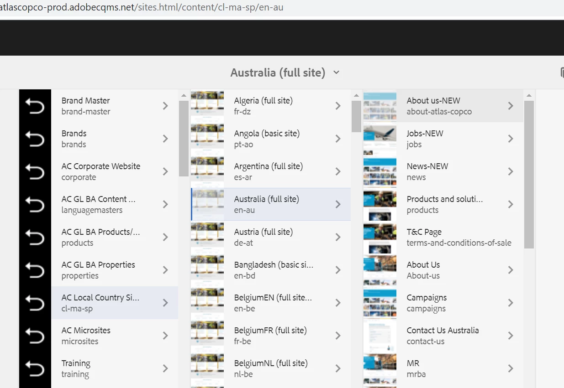
Task: Click the back-arrow icon beside AC GL BA Content
Action: pyautogui.click(x=35, y=204)
